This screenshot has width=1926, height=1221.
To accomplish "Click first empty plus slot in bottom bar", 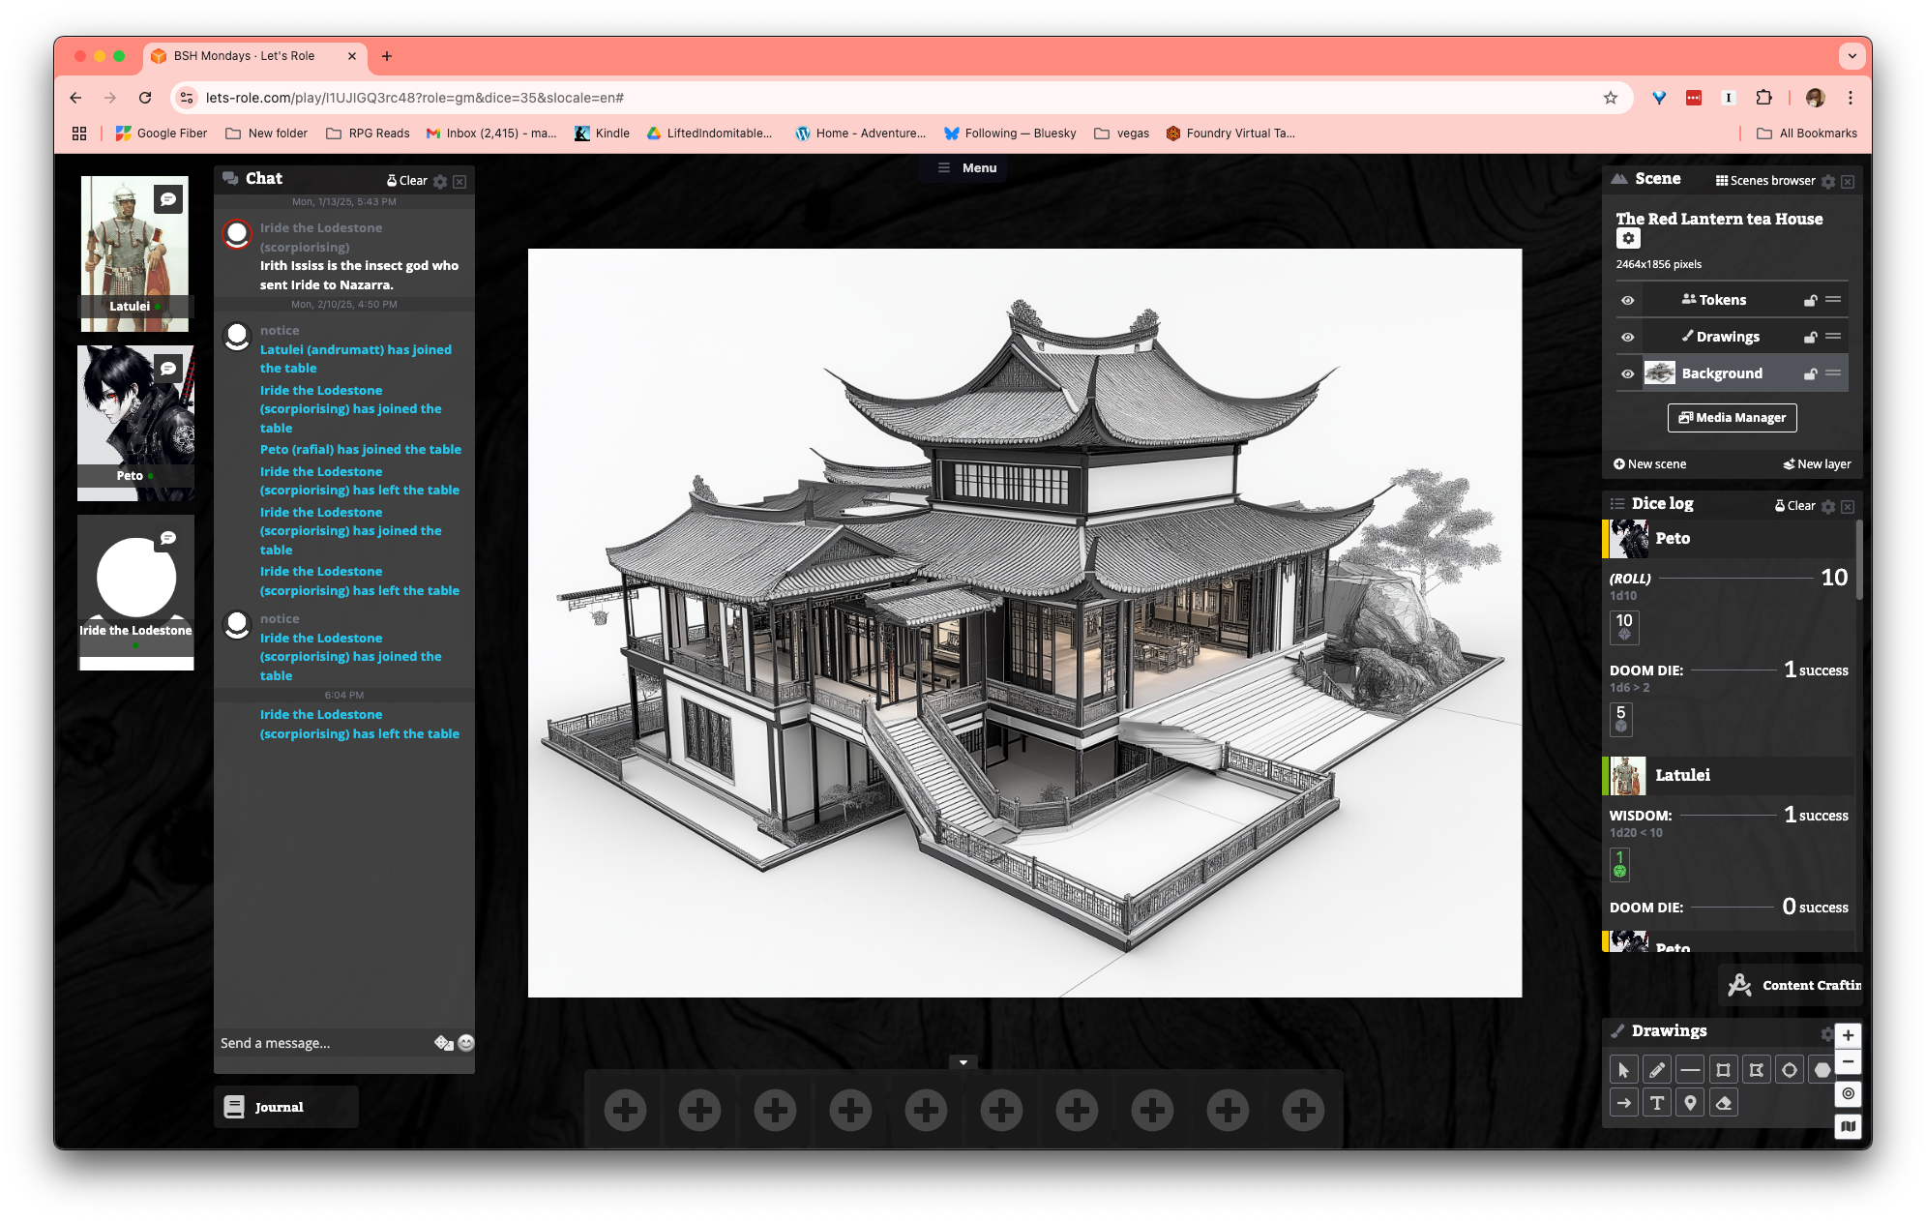I will pos(625,1110).
